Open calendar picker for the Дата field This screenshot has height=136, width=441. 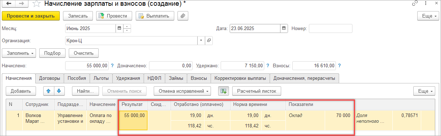tap(284, 28)
